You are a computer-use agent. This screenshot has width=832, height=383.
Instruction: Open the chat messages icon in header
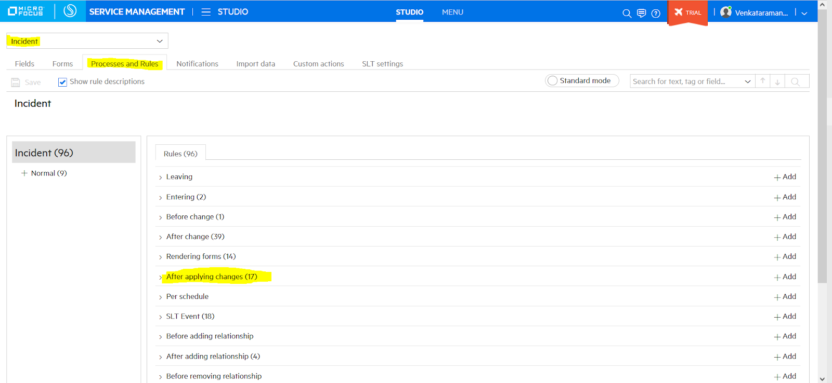641,13
